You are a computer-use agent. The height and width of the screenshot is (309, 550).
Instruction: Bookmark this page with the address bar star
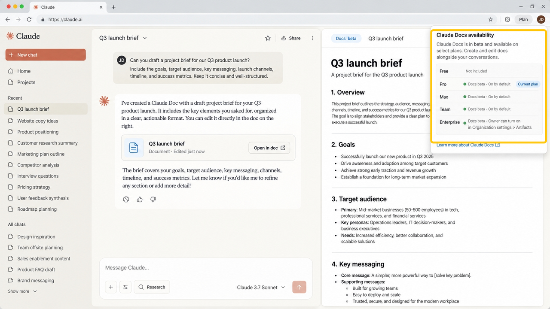490,19
